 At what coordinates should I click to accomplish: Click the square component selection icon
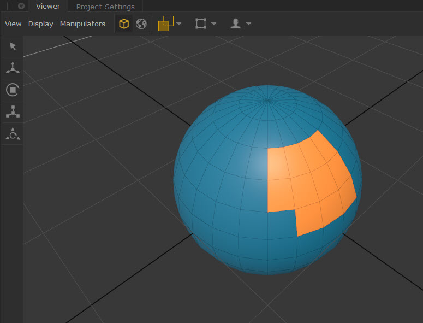tap(201, 24)
